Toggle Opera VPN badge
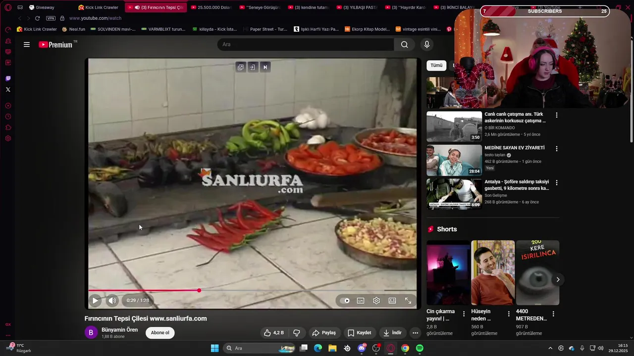Image resolution: width=634 pixels, height=356 pixels. pyautogui.click(x=51, y=18)
